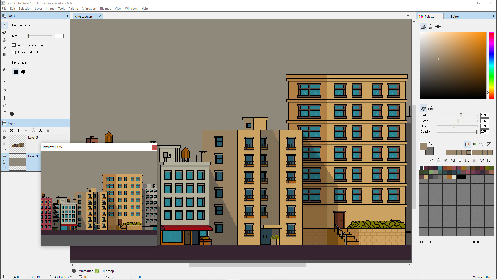Image resolution: width=497 pixels, height=280 pixels.
Task: Open the Animation menu
Action: point(89,8)
